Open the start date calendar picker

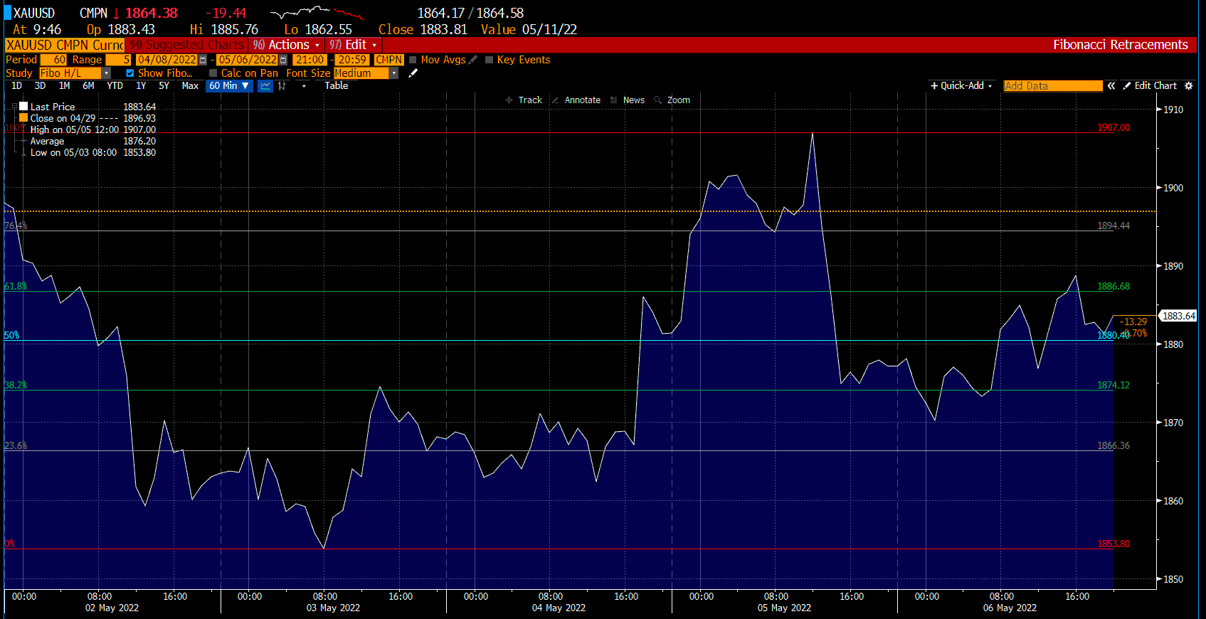[x=203, y=60]
